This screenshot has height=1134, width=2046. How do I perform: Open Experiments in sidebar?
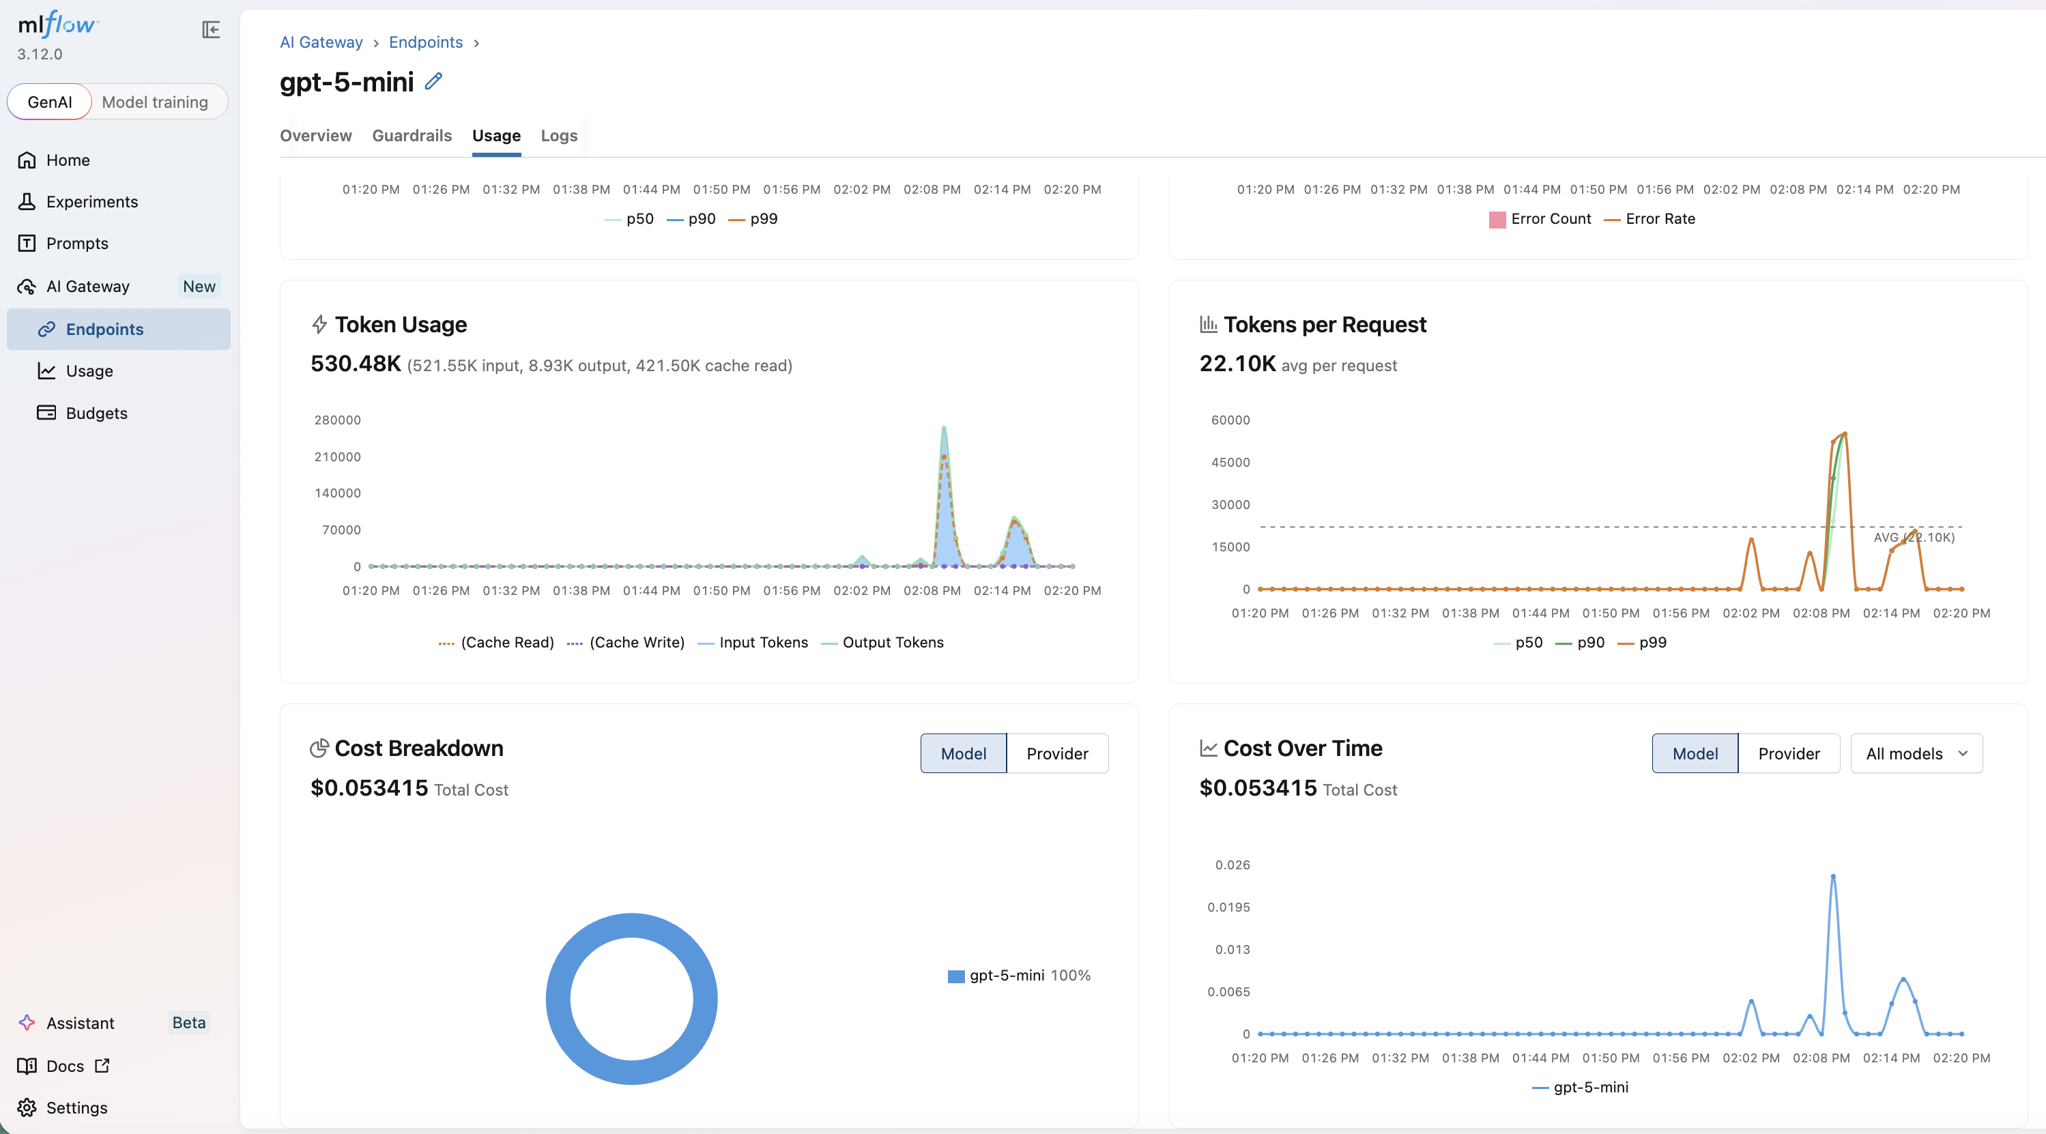coord(118,202)
